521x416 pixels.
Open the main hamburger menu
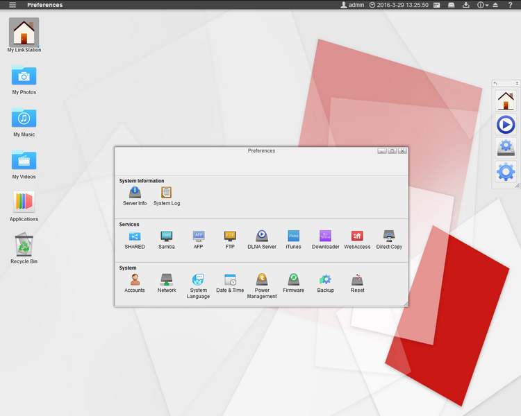pyautogui.click(x=13, y=5)
